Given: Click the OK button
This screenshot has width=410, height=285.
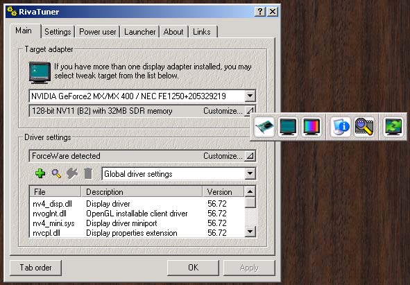Looking at the screenshot, I should 194,268.
